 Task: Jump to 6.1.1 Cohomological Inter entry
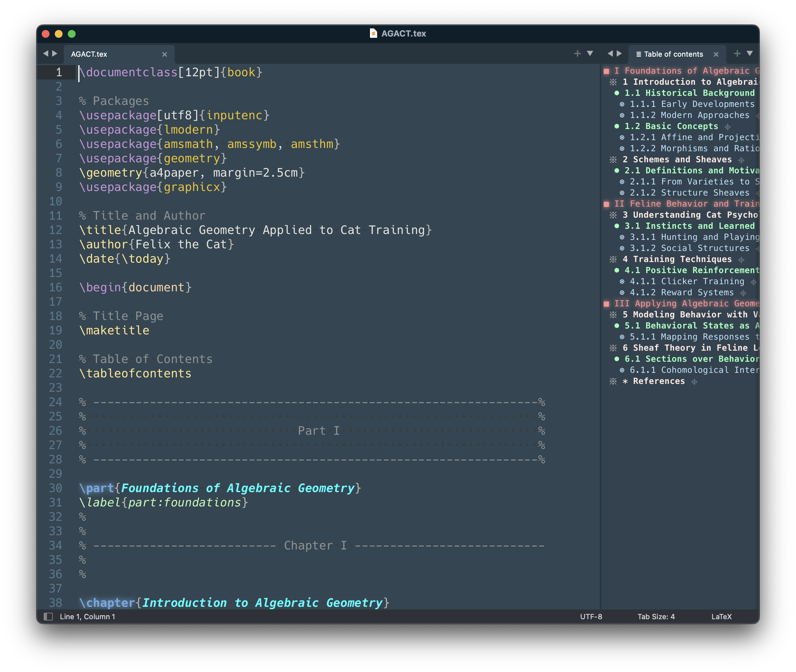click(x=694, y=370)
